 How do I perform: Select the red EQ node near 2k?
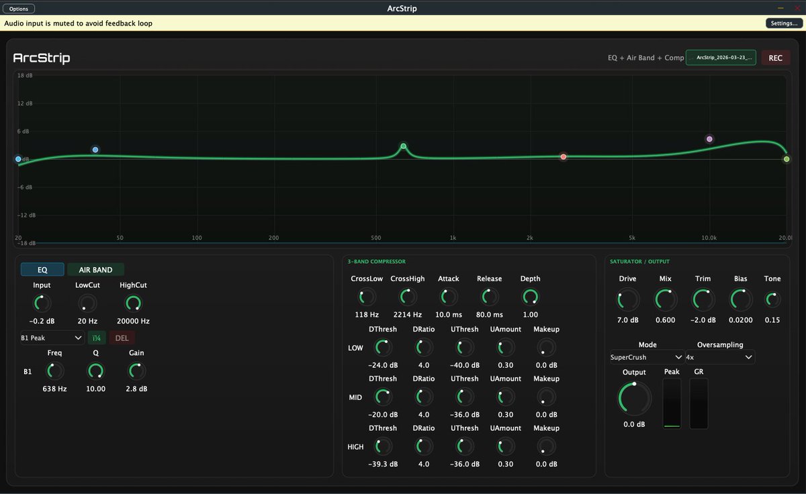click(564, 156)
